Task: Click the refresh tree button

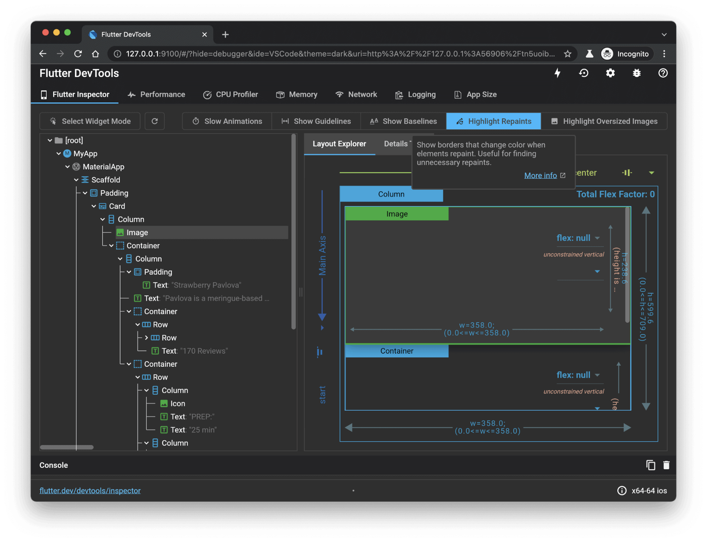Action: 154,121
